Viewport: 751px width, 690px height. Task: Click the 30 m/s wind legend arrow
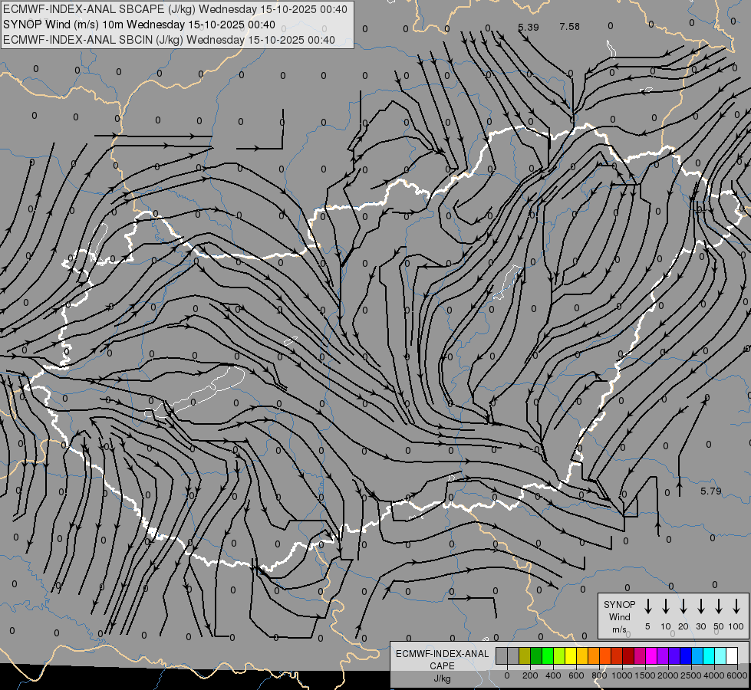click(x=700, y=606)
